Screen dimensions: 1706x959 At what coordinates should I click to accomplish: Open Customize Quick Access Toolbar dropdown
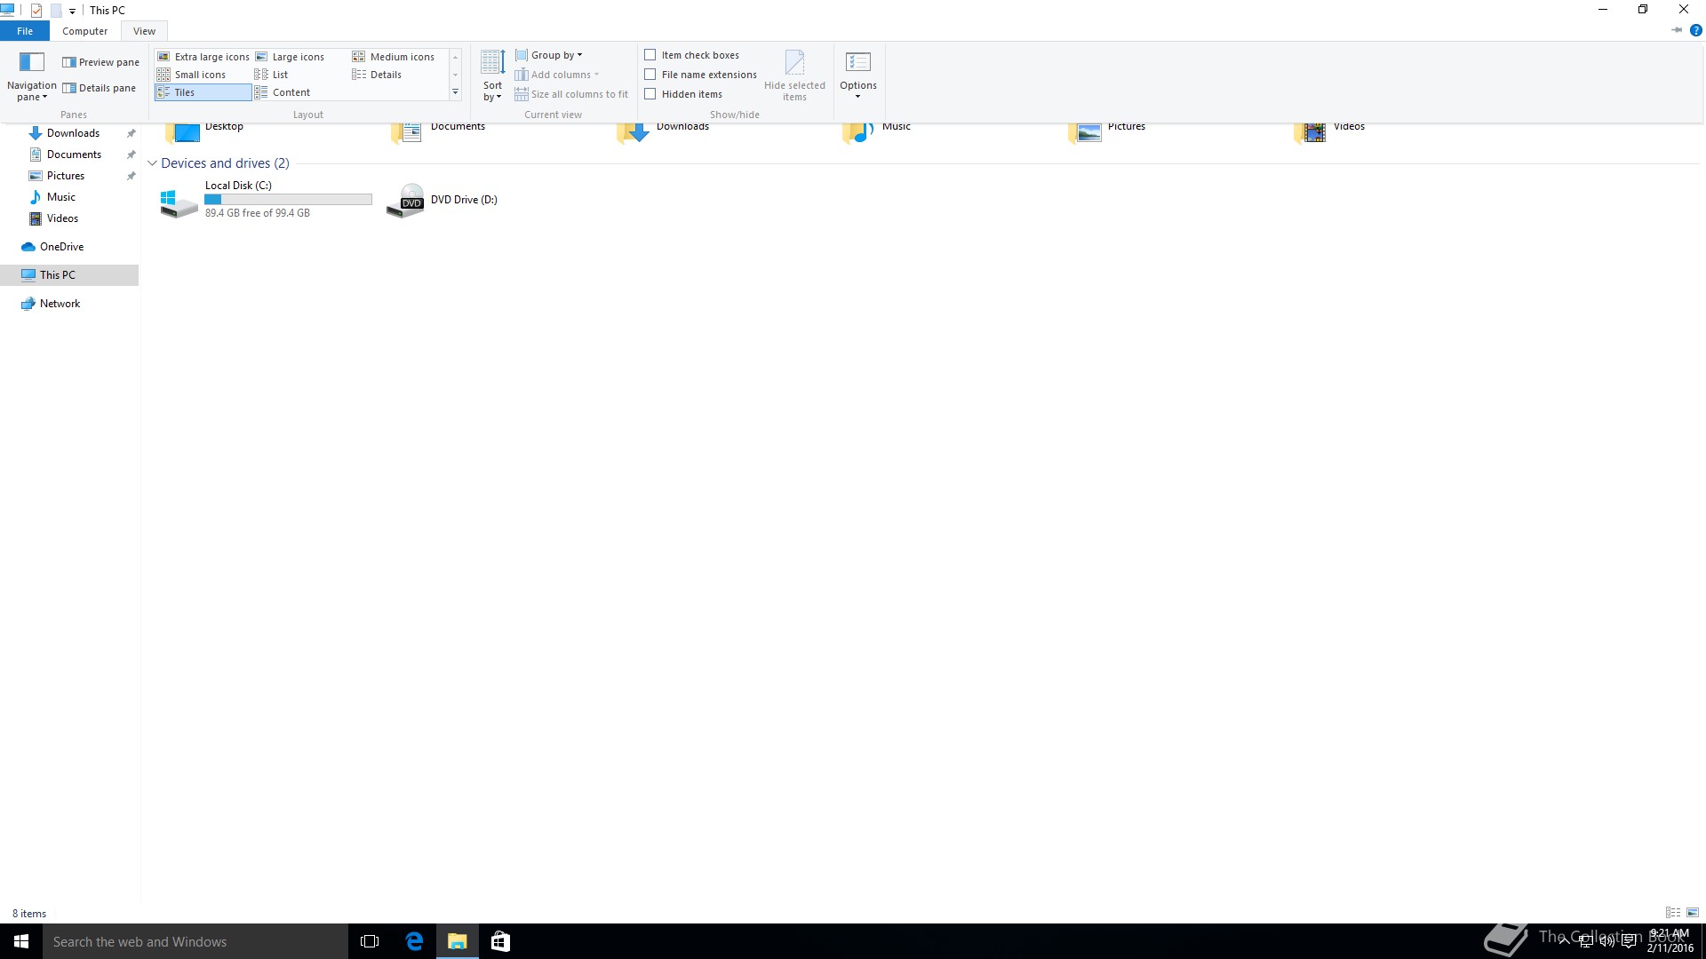coord(72,12)
